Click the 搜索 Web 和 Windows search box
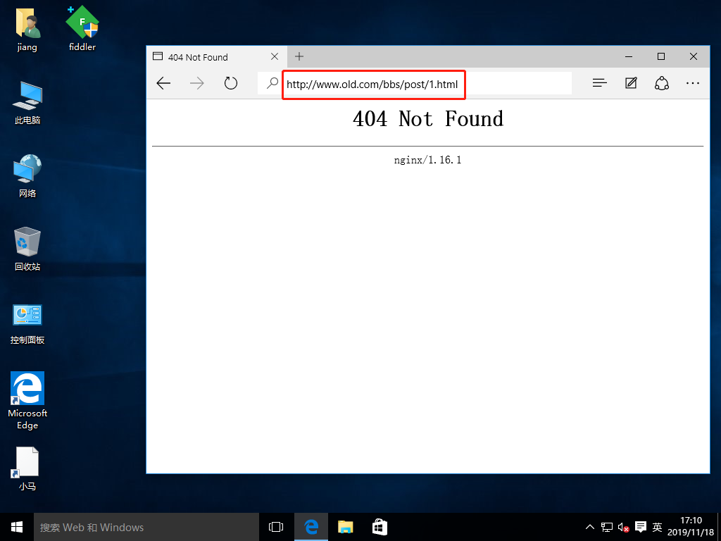 point(146,527)
